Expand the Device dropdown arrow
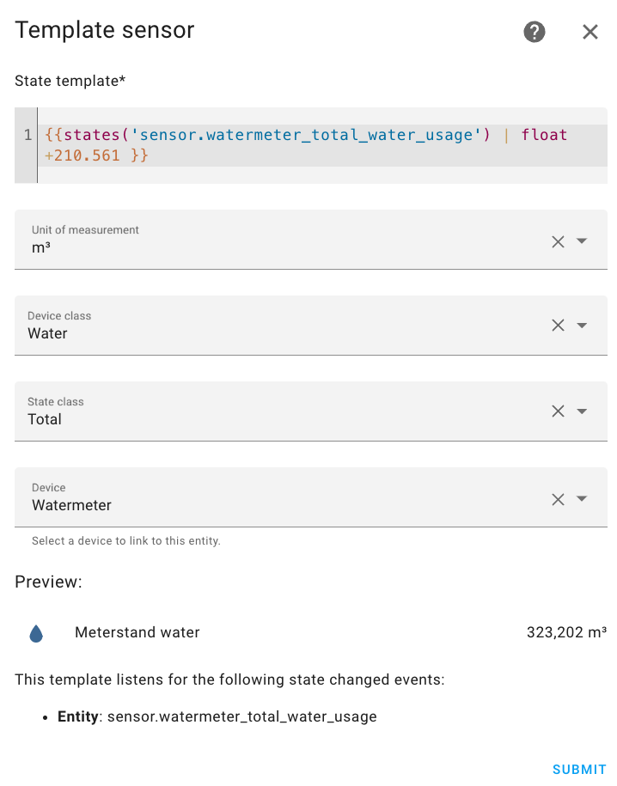 click(582, 499)
